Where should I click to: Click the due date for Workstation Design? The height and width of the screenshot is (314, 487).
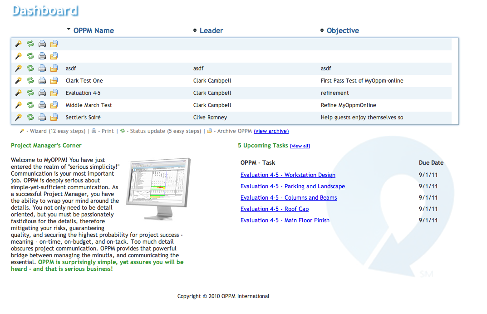(x=428, y=175)
